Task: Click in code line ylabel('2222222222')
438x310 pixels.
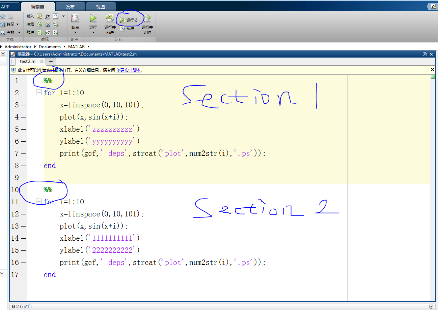Action: click(100, 250)
